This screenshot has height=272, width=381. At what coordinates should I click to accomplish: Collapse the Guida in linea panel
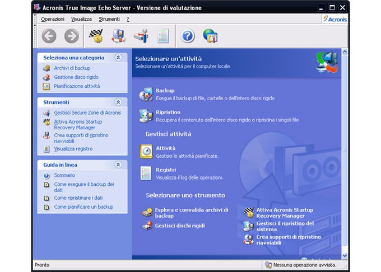point(118,165)
